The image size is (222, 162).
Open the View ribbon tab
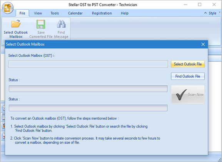point(38,13)
